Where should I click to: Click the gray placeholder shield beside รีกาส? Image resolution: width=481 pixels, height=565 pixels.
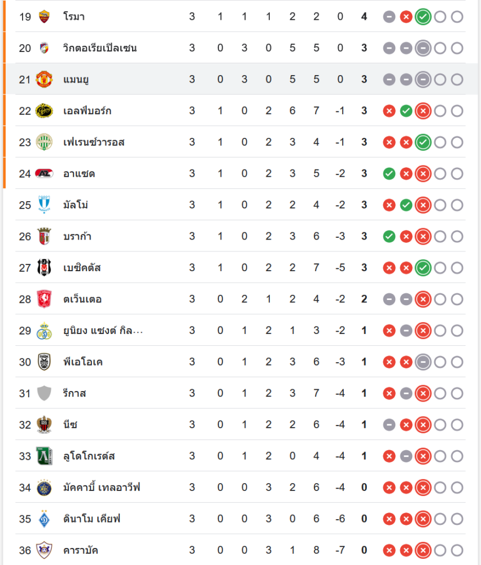pos(44,393)
